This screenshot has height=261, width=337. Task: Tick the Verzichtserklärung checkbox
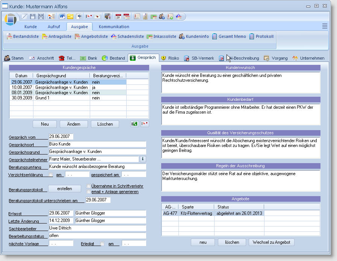click(51, 174)
